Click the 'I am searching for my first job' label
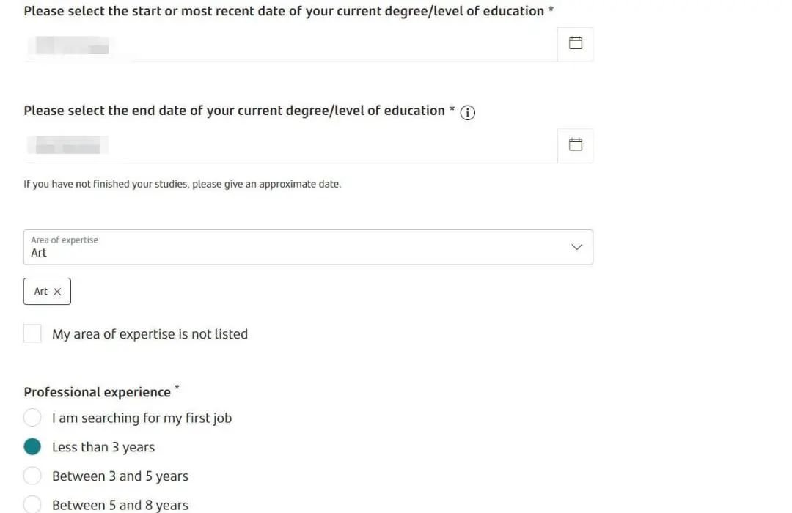Image resolution: width=792 pixels, height=513 pixels. (142, 418)
